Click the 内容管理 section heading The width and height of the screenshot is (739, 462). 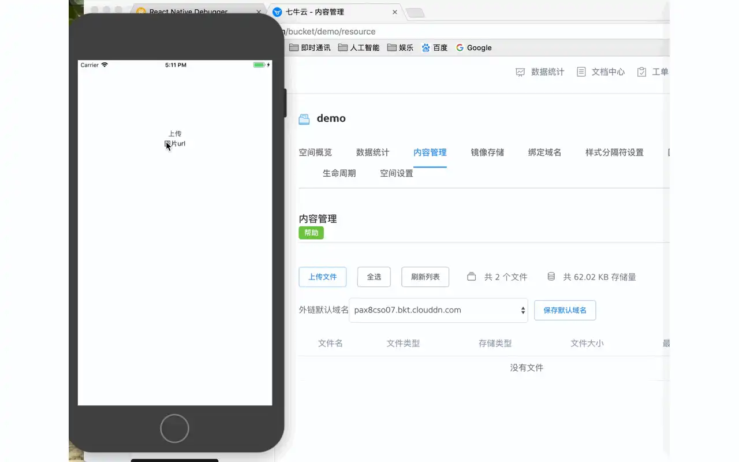pyautogui.click(x=318, y=219)
